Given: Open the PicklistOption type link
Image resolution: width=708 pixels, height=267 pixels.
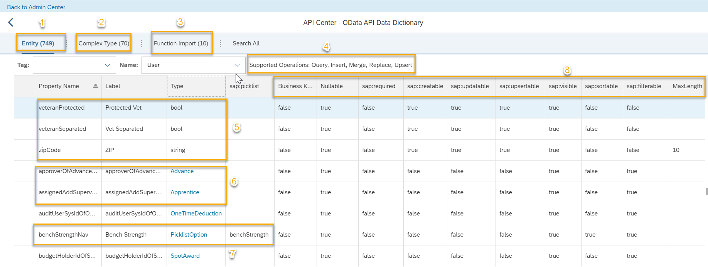Looking at the screenshot, I should tap(189, 235).
